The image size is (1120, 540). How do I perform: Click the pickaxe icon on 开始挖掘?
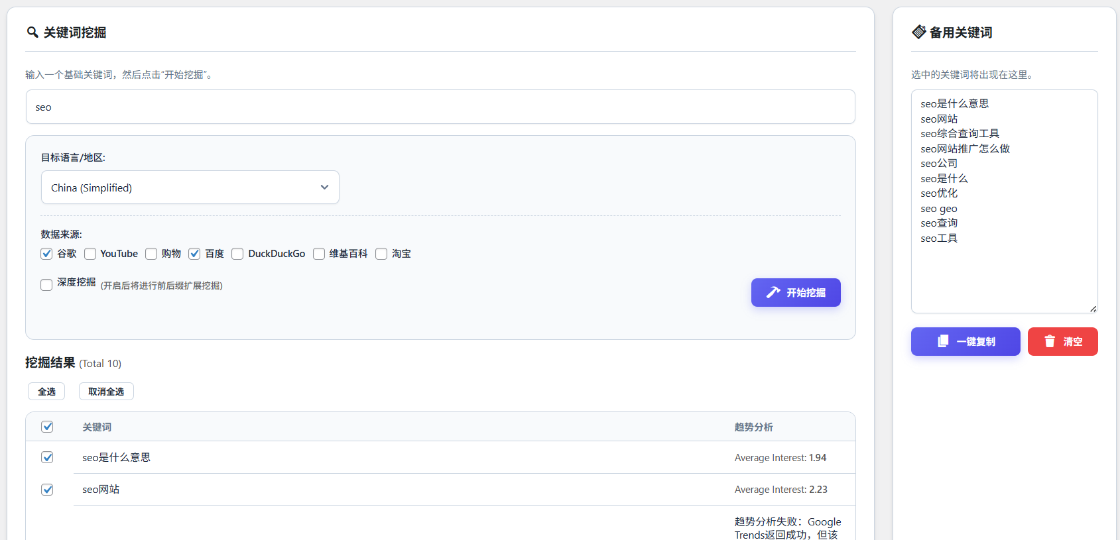(773, 292)
